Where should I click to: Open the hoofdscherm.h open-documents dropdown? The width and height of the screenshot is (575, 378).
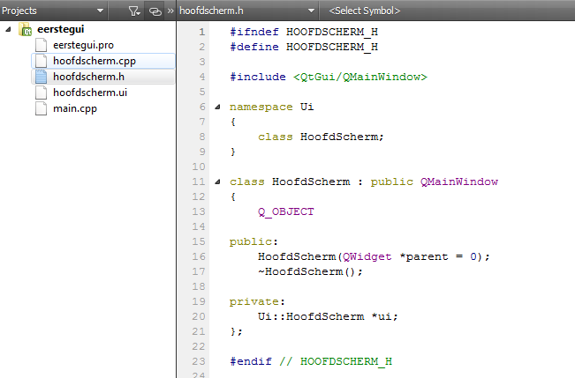311,11
